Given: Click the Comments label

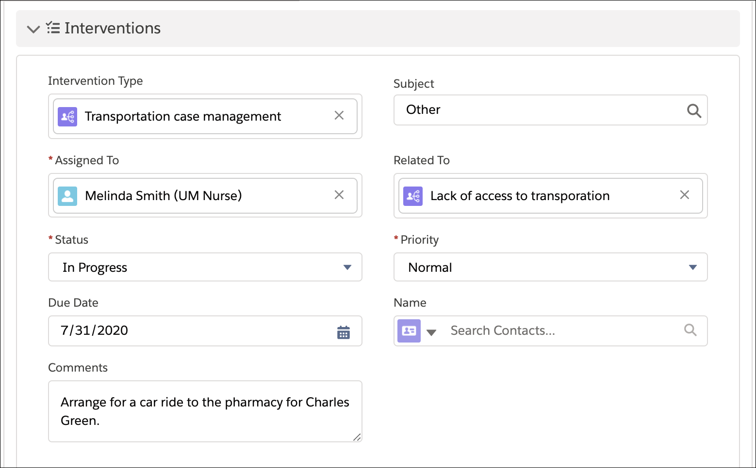Looking at the screenshot, I should click(78, 368).
